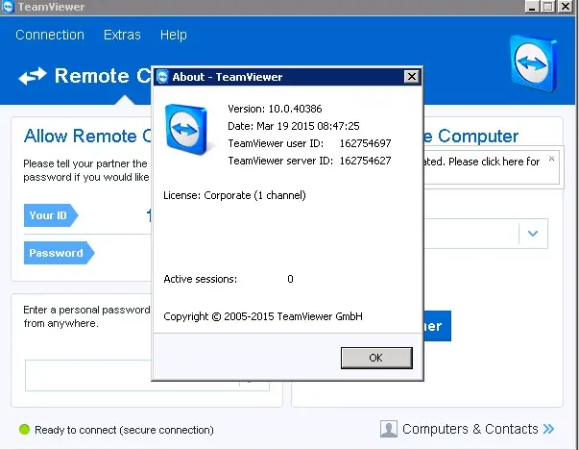This screenshot has width=579, height=450.
Task: Select the Version: 10.0.40386 text
Action: (275, 109)
